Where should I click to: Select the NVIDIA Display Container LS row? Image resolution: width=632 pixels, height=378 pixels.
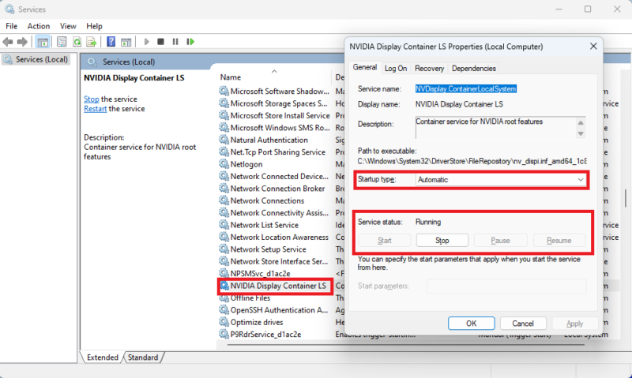click(x=278, y=286)
